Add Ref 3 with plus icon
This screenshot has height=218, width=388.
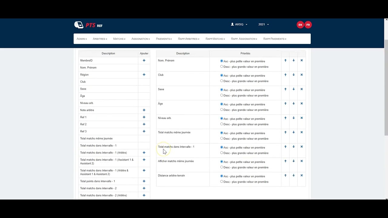(x=144, y=131)
